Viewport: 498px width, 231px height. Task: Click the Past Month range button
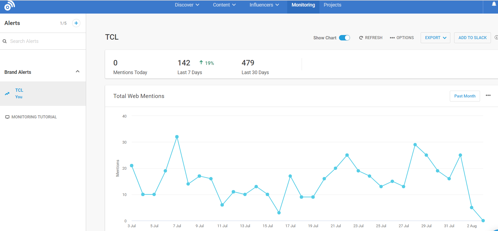[x=465, y=96]
